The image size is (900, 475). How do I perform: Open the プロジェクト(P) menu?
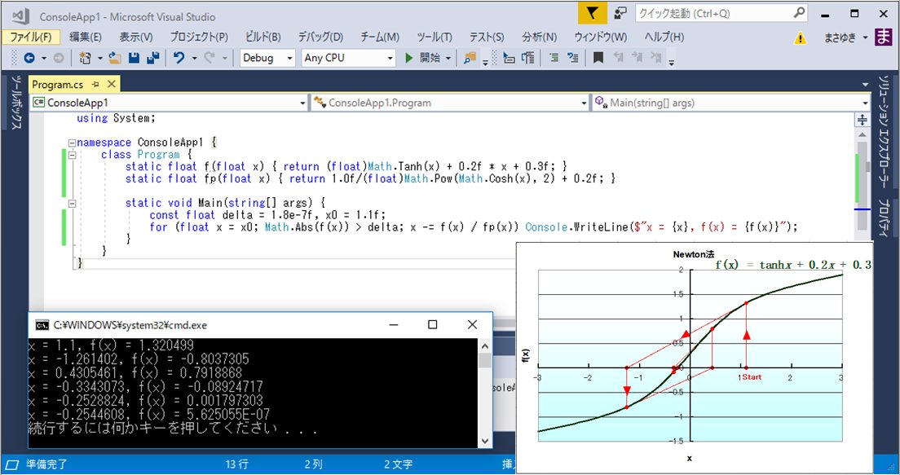pyautogui.click(x=199, y=37)
